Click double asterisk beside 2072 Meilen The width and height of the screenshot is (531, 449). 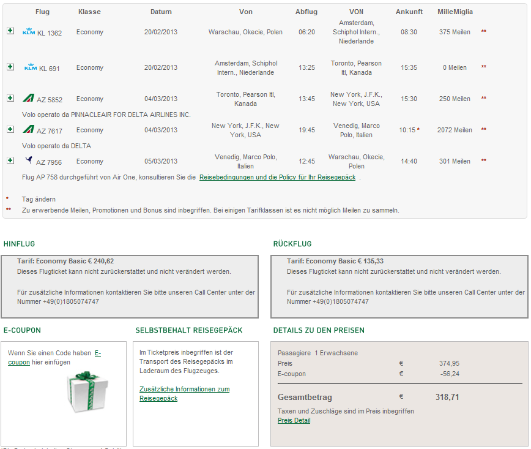tap(484, 130)
